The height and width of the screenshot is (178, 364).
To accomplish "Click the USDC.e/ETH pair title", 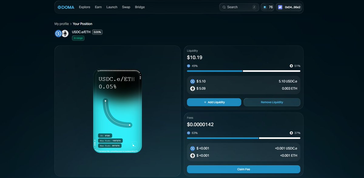I will pyautogui.click(x=81, y=32).
